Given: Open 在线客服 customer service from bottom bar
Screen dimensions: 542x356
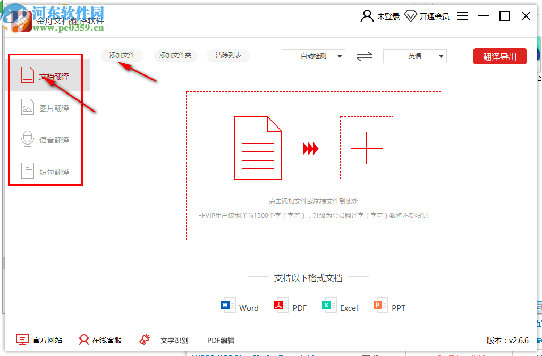Looking at the screenshot, I should (x=100, y=340).
